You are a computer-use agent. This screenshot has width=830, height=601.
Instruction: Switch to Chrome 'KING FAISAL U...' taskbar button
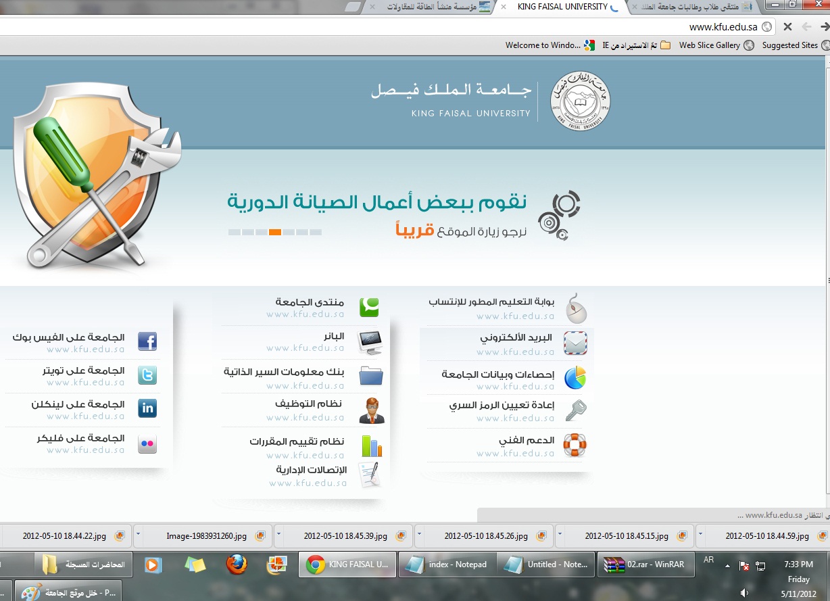tap(347, 564)
